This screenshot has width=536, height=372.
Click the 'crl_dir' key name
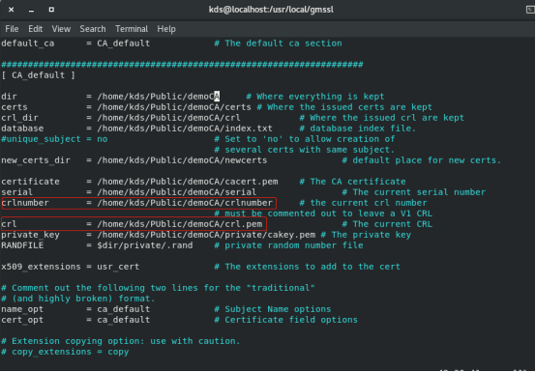click(x=19, y=118)
